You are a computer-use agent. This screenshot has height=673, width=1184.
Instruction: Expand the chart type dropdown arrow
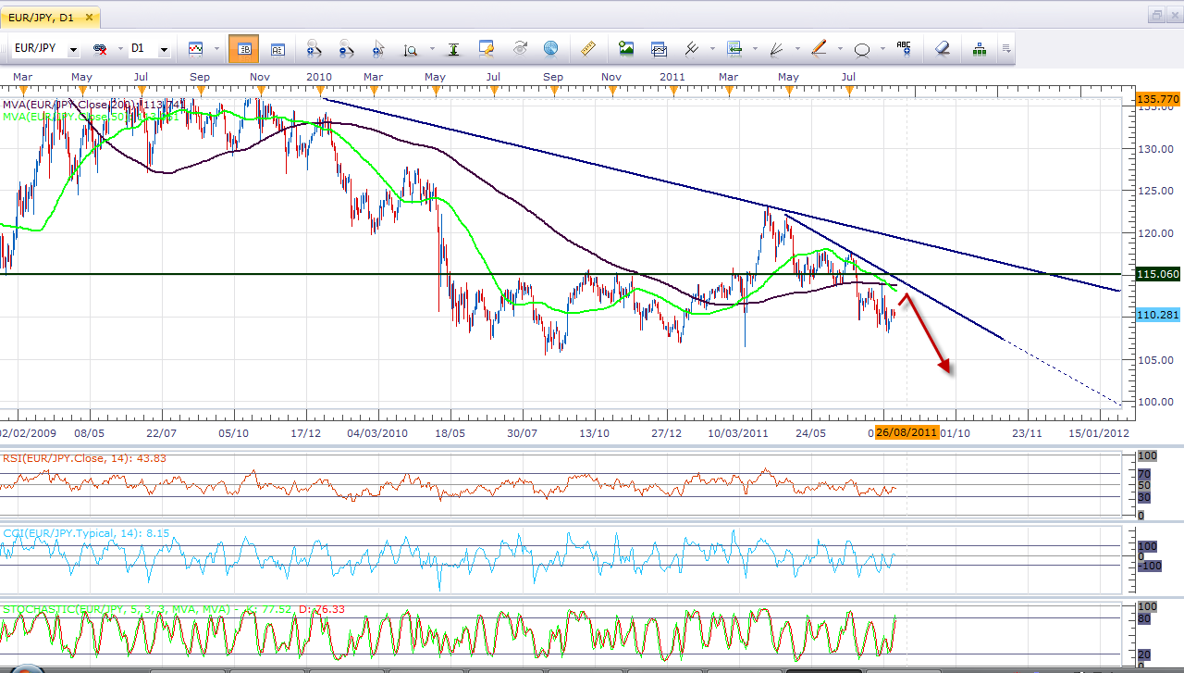coord(216,49)
